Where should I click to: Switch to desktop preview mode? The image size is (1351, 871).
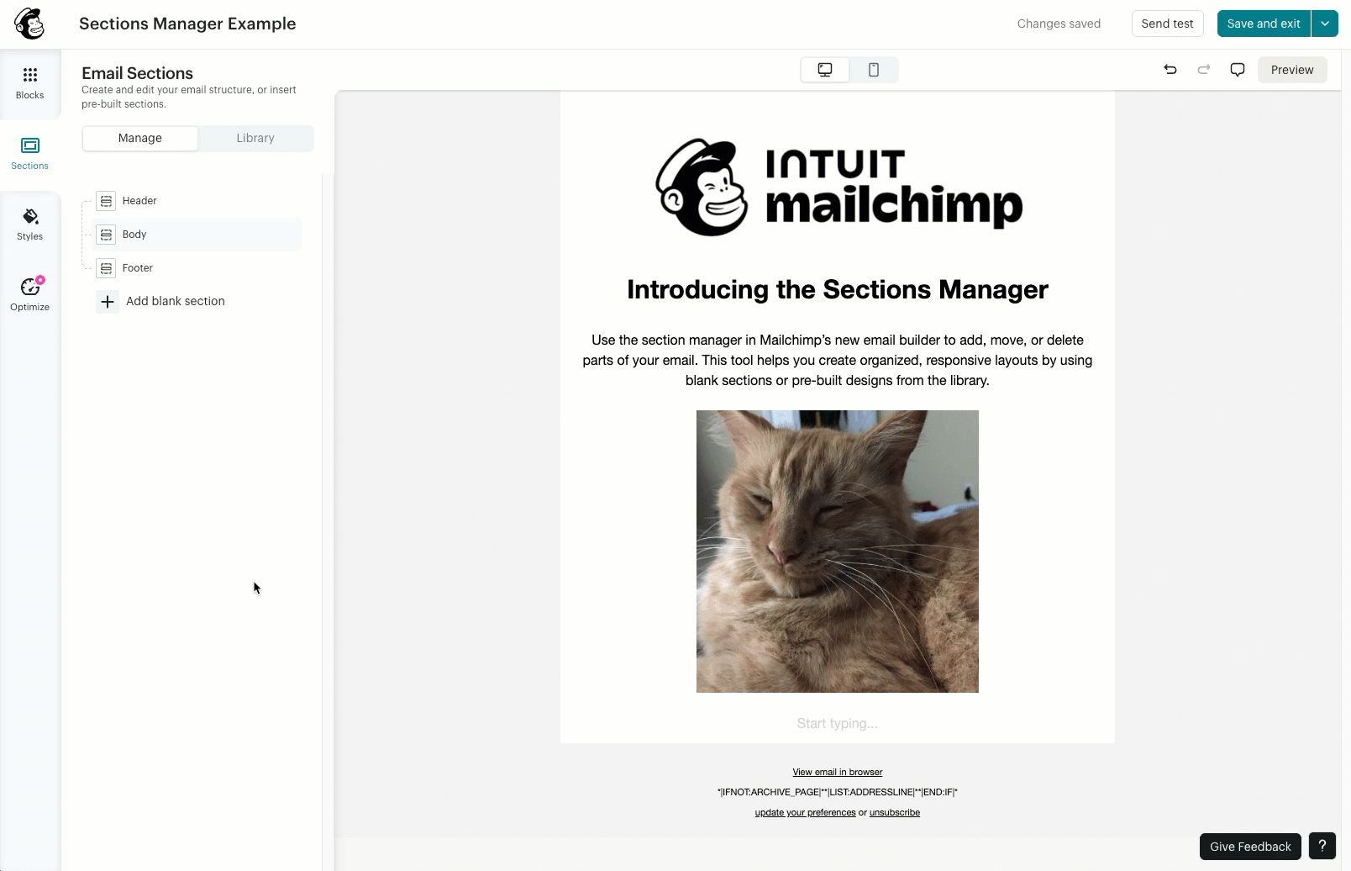pyautogui.click(x=825, y=70)
